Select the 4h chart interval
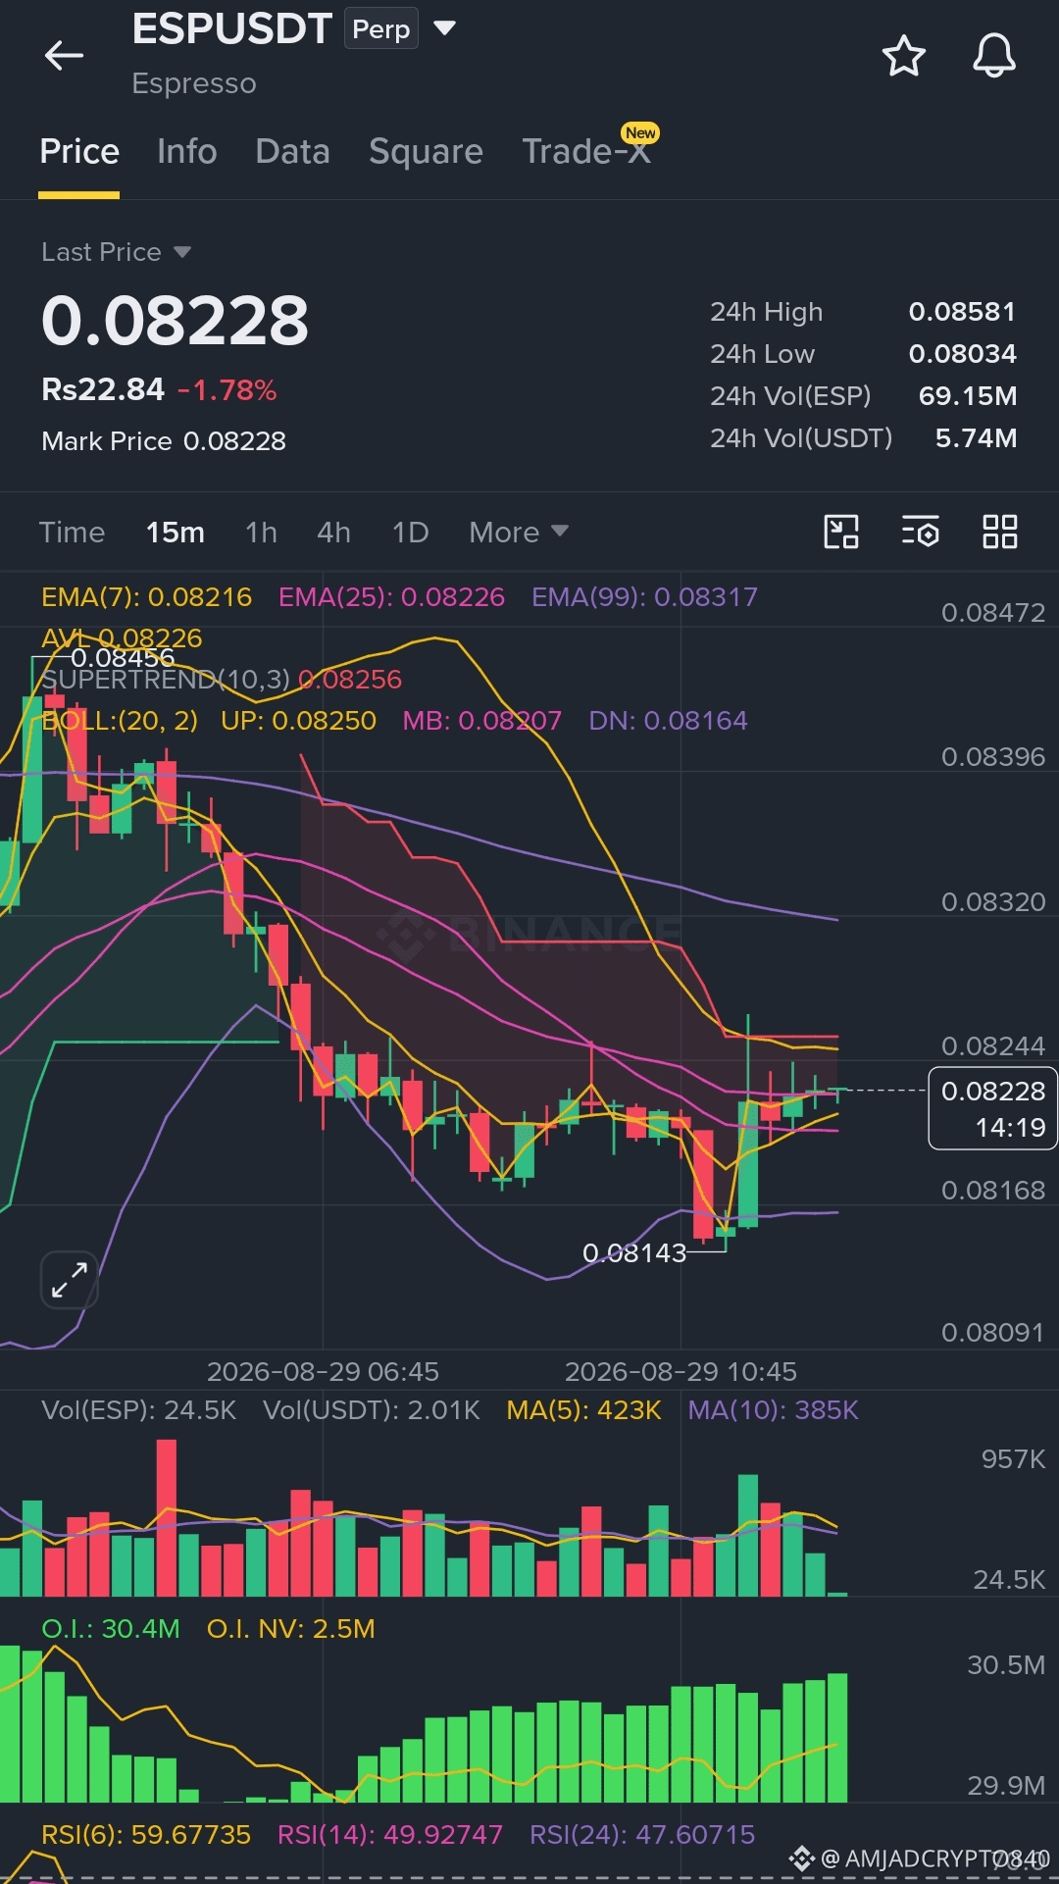This screenshot has width=1059, height=1884. [x=333, y=532]
